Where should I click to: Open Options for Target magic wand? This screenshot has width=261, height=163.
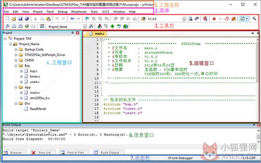tap(91, 26)
